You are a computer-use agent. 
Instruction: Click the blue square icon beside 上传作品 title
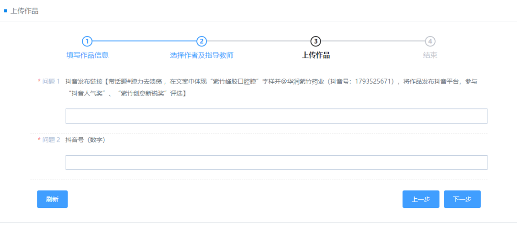point(5,11)
